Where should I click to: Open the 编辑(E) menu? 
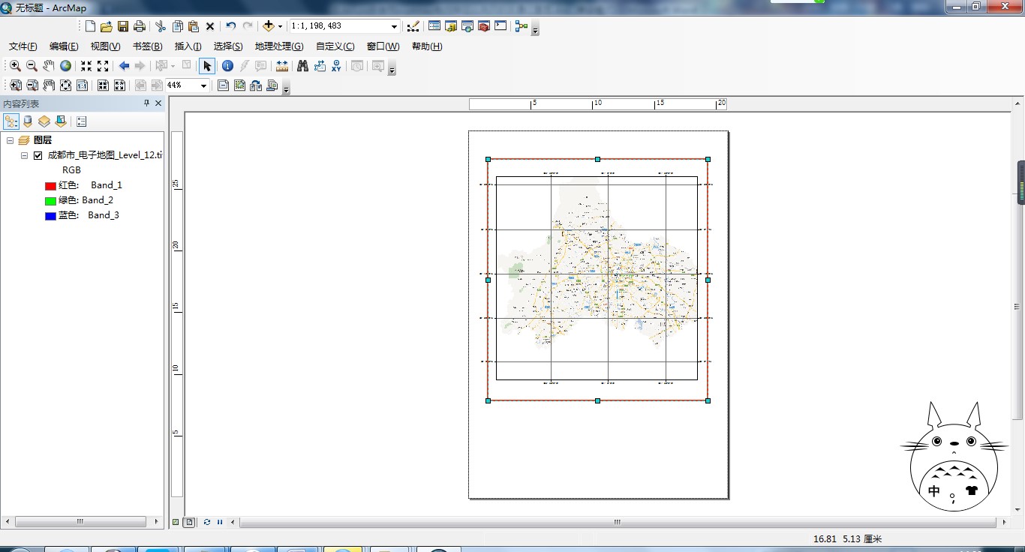point(64,46)
